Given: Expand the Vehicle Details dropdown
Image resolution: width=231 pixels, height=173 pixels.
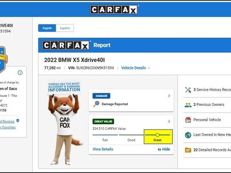Looking at the screenshot, I should pos(135,68).
